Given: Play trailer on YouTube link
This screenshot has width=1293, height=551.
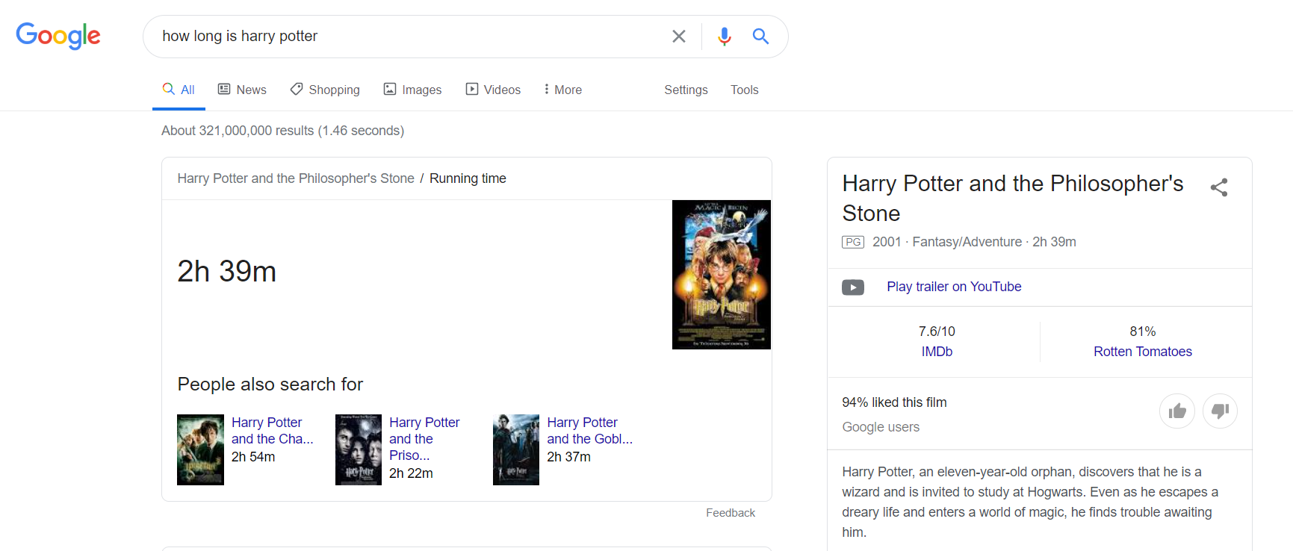Looking at the screenshot, I should (x=954, y=287).
